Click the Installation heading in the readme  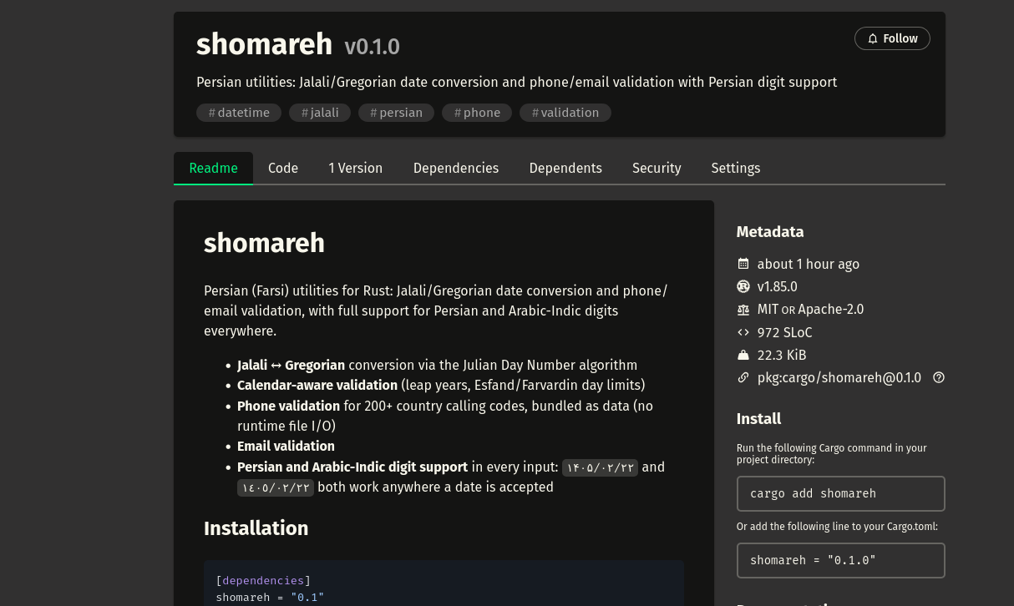[x=256, y=528]
